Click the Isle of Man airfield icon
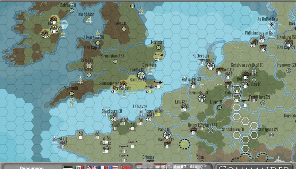 (89, 20)
